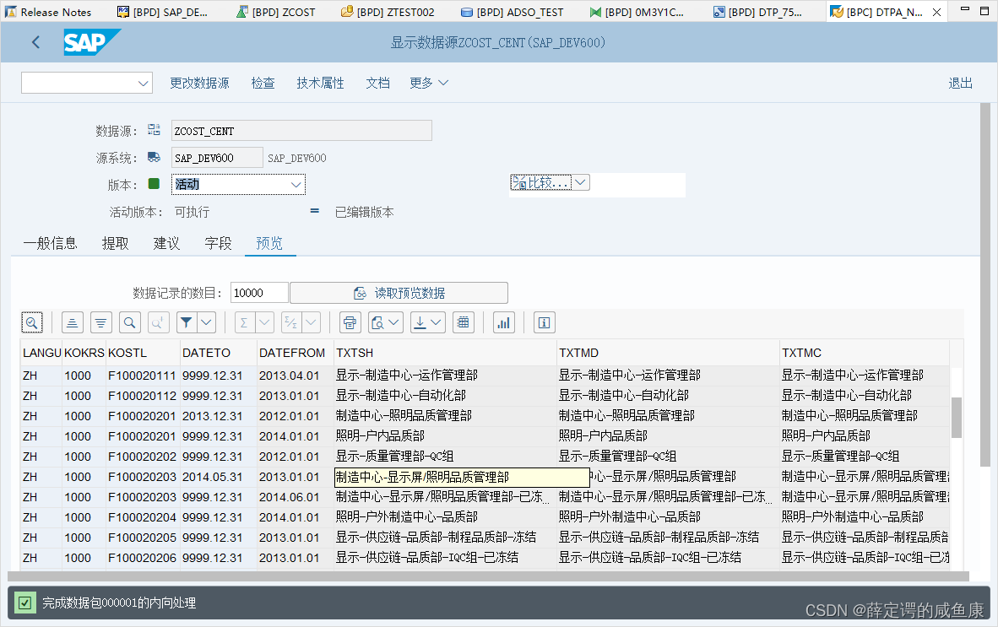Image resolution: width=998 pixels, height=627 pixels.
Task: Click the End User Documentation info icon
Action: click(x=545, y=322)
